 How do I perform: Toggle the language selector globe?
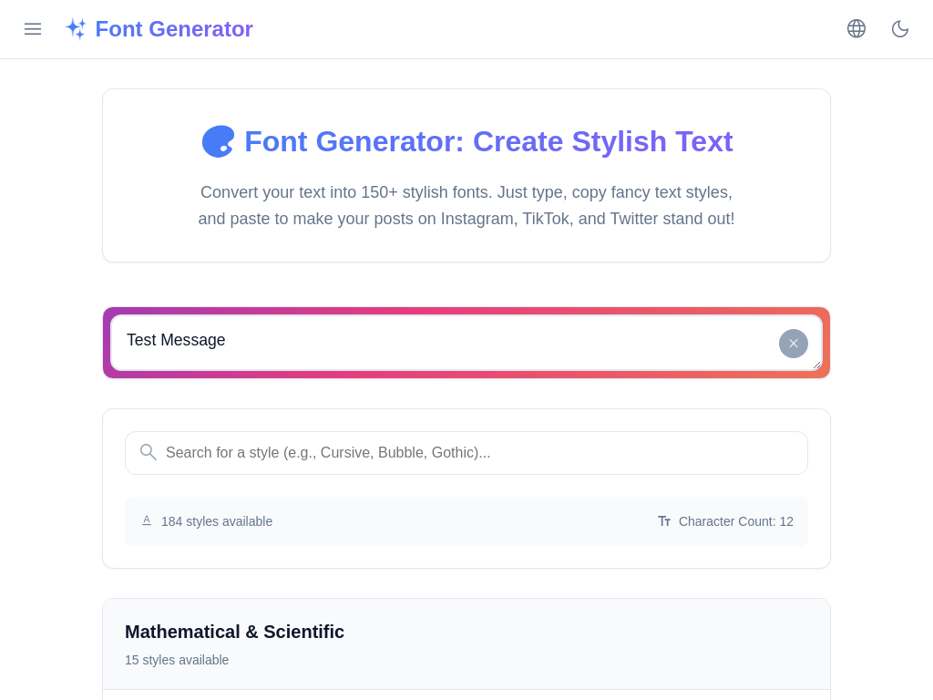856,28
